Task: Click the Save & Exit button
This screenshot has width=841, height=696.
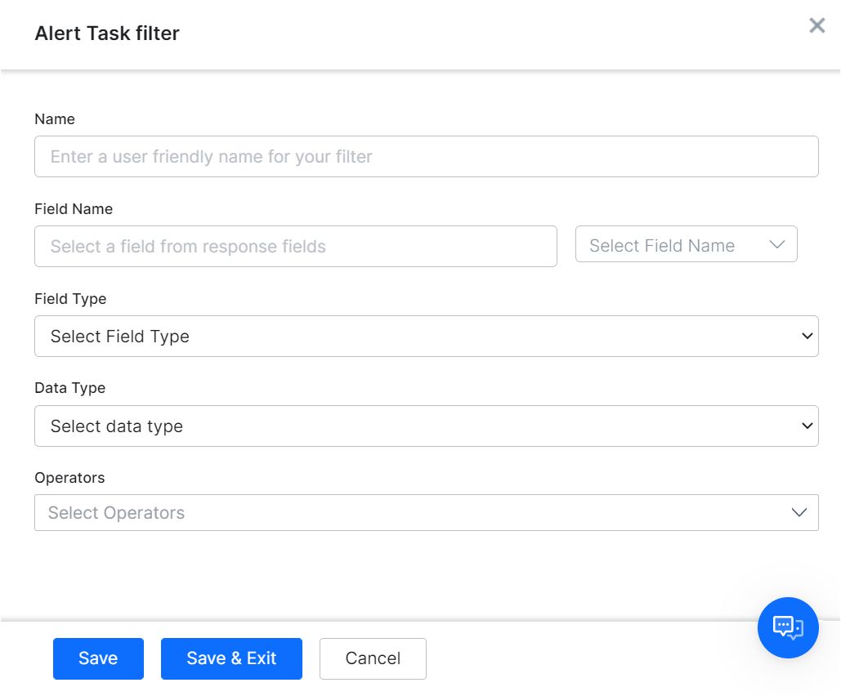Action: (231, 658)
